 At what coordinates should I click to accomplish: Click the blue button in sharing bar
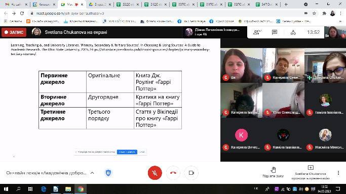click(127, 152)
